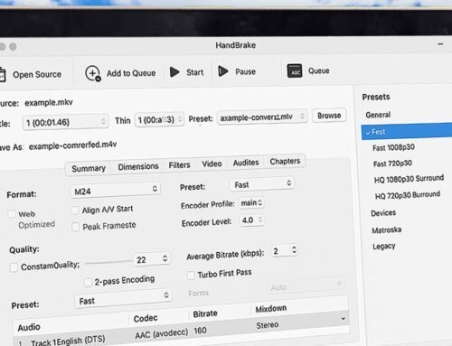This screenshot has width=452, height=346.
Task: Click the Audio column header
Action: click(29, 327)
